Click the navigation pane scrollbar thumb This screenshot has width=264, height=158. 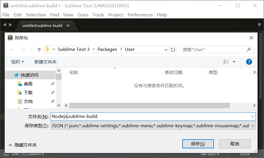click(59, 77)
